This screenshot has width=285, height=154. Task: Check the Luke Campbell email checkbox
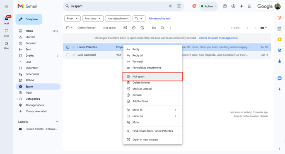tap(68, 55)
